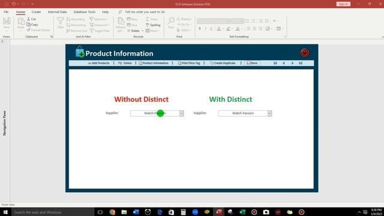Open the Go To dropdown
The width and height of the screenshot is (384, 216).
click(x=184, y=25)
